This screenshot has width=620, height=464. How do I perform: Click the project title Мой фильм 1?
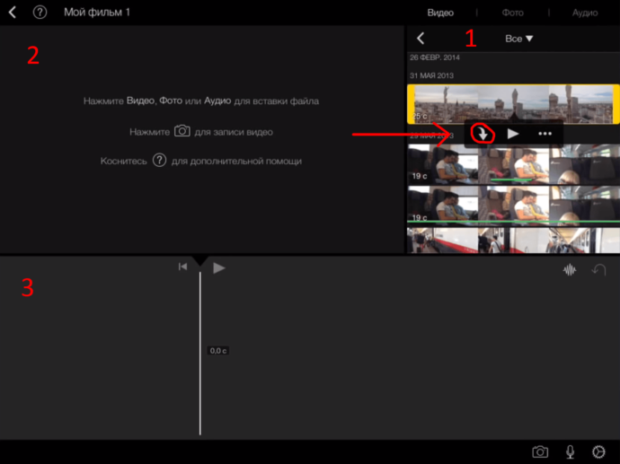97,13
